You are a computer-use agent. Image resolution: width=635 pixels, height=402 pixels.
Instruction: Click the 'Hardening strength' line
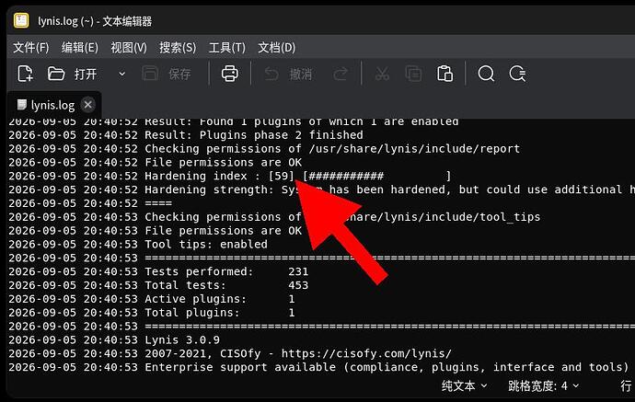point(321,190)
